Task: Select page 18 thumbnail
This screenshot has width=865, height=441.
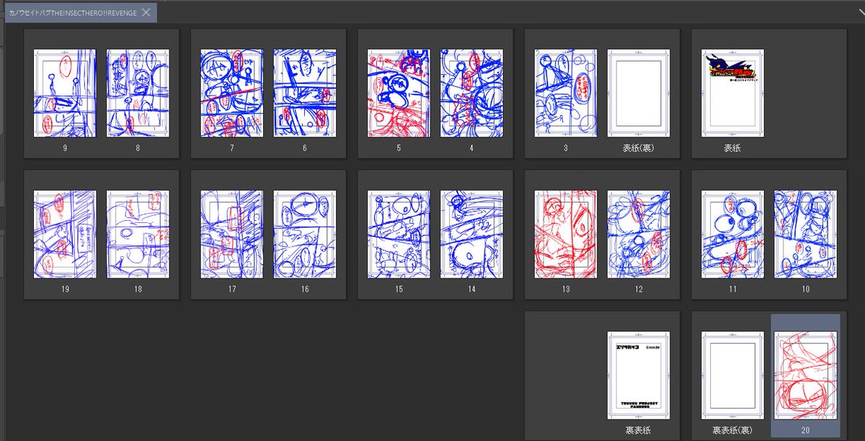Action: coord(138,235)
